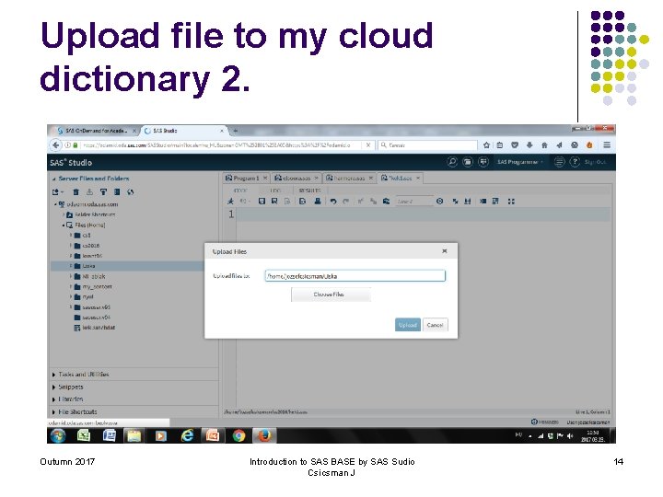Click the browser search box
663x497 pixels.
point(427,145)
